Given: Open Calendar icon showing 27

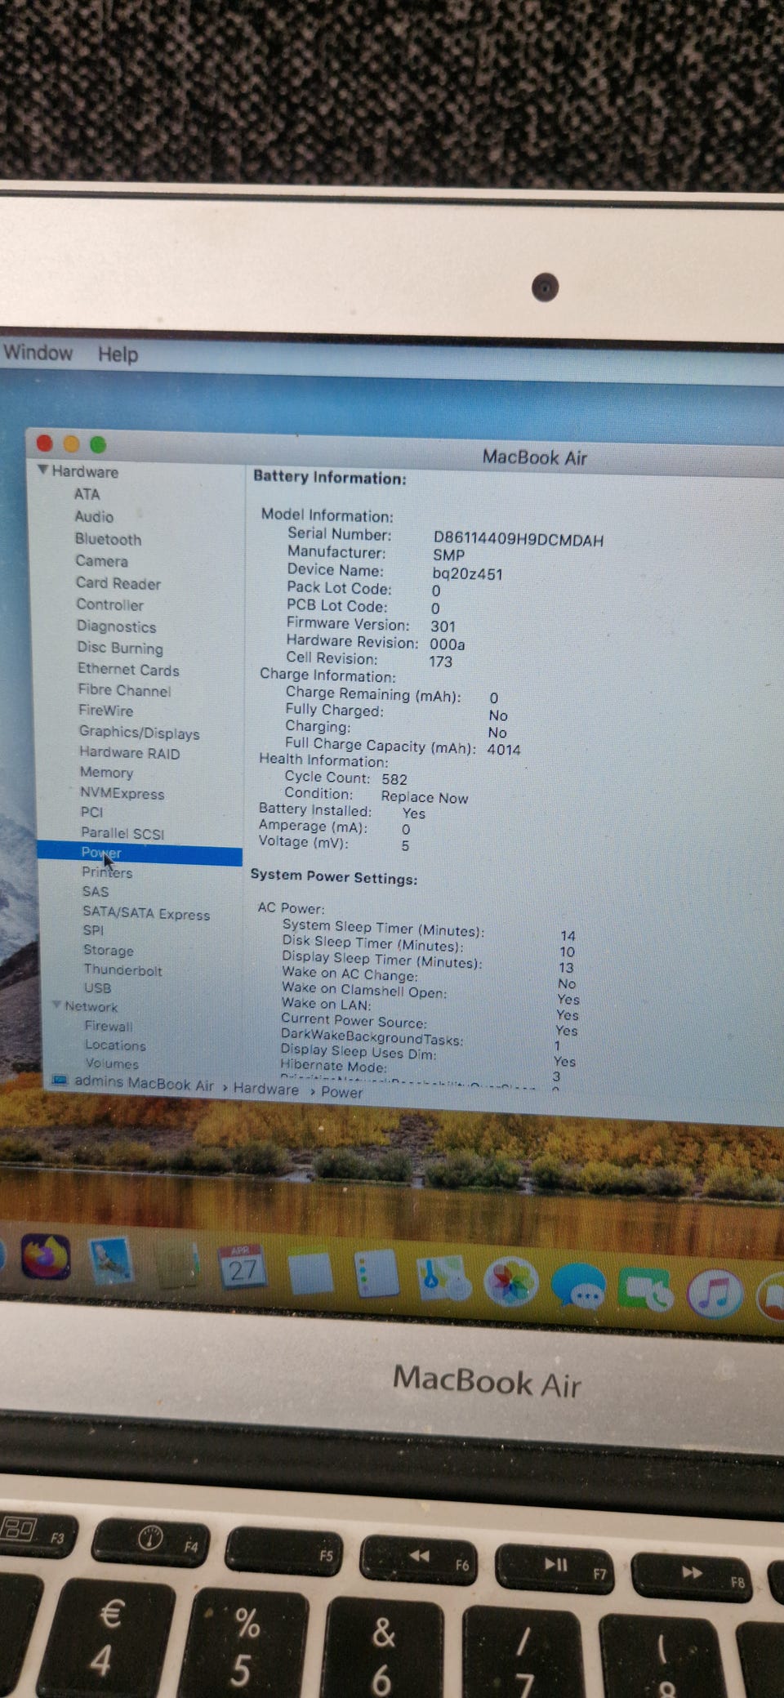Looking at the screenshot, I should click(242, 1268).
